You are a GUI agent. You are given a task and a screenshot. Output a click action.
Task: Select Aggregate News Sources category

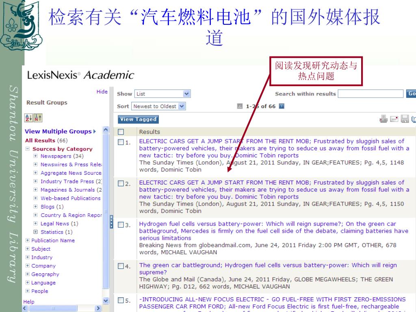[71, 173]
